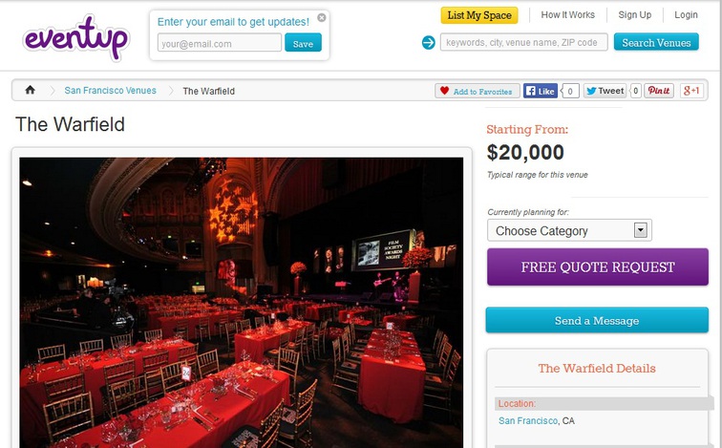Open the How It Works page
Image resolution: width=722 pixels, height=448 pixels.
click(567, 14)
